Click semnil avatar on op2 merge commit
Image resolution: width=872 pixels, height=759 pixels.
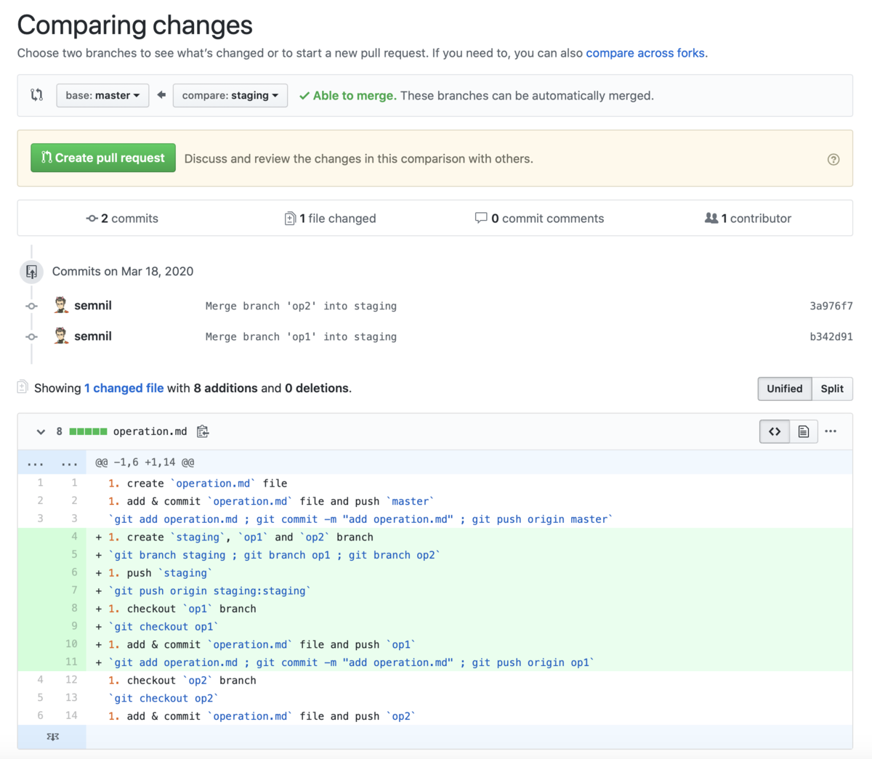(x=61, y=305)
